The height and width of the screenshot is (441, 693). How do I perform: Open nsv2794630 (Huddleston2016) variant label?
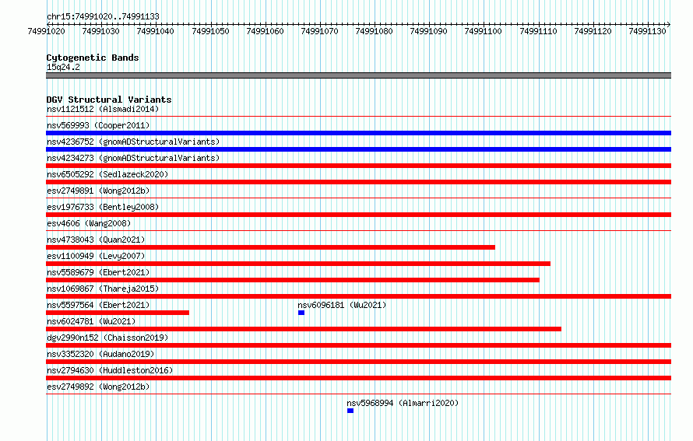tap(110, 370)
